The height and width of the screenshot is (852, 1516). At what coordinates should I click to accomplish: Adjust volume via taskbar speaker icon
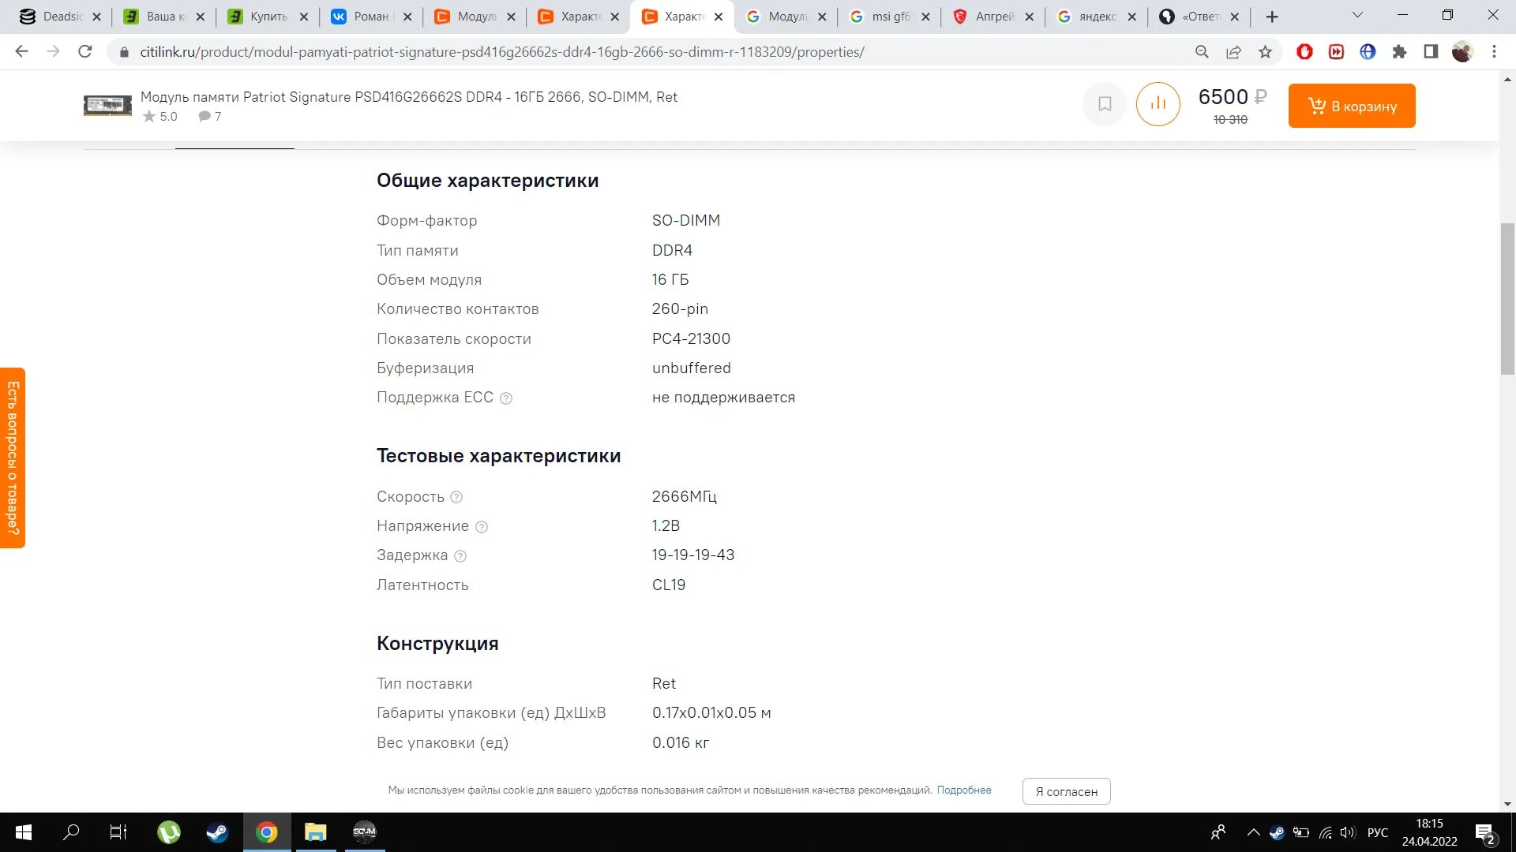coord(1347,832)
